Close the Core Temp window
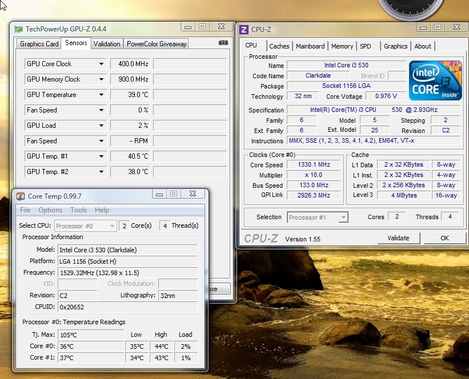This screenshot has width=469, height=379. tap(193, 194)
